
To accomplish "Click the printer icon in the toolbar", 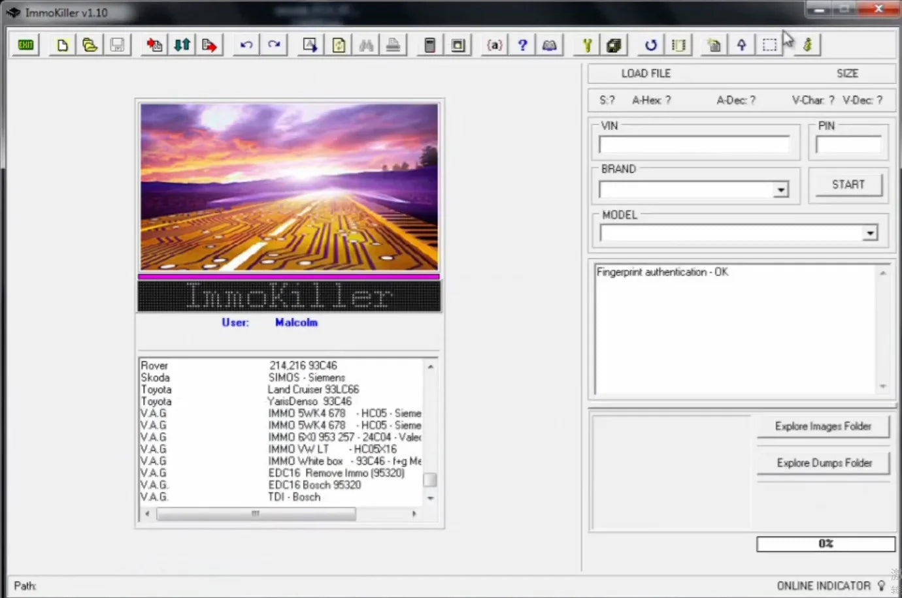I will click(x=393, y=44).
